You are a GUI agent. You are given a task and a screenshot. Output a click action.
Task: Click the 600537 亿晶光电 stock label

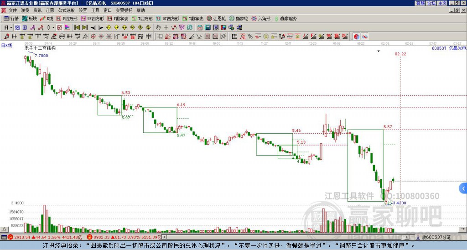click(x=449, y=48)
